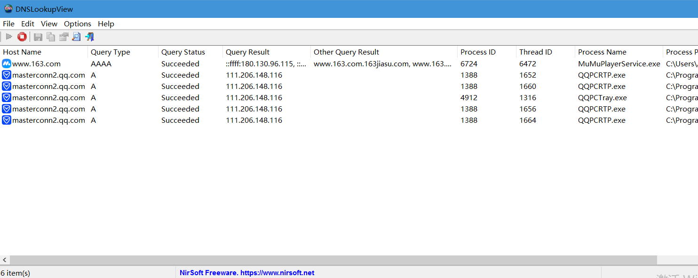Open the Help menu
The image size is (698, 278).
click(x=106, y=24)
